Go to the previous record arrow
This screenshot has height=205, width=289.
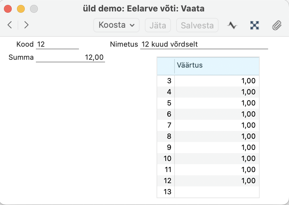point(10,25)
